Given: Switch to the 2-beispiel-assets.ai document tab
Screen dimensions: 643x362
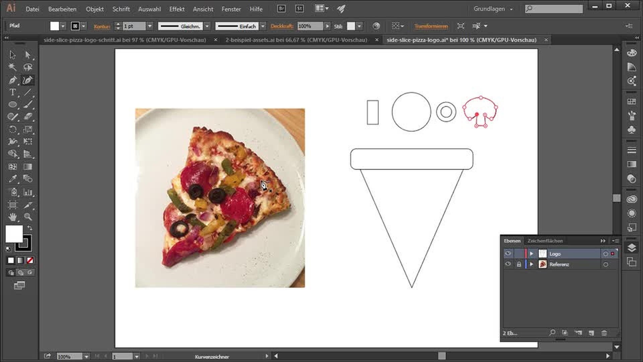Looking at the screenshot, I should click(x=296, y=40).
